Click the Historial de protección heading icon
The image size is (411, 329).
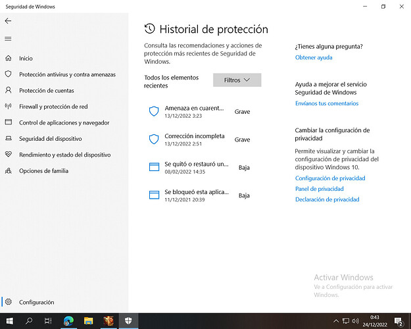[x=150, y=28]
